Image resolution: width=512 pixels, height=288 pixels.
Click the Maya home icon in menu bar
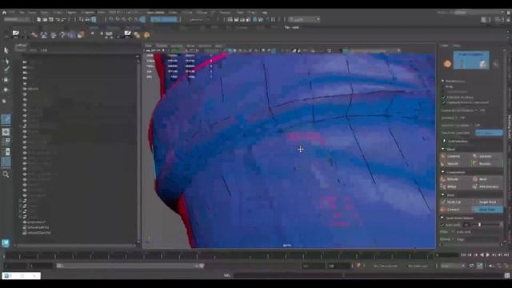tap(4, 13)
